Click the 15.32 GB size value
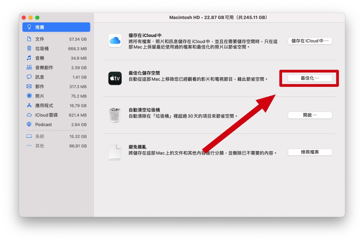The width and height of the screenshot is (364, 242). 78,136
